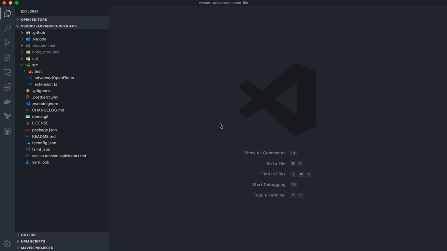447x251 pixels.
Task: Click the green macOS fullscreen button
Action: click(17, 3)
